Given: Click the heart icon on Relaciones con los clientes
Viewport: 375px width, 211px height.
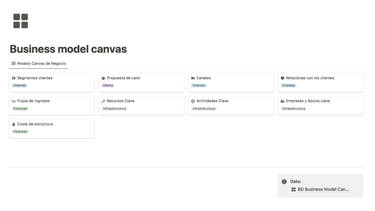Looking at the screenshot, I should (282, 78).
